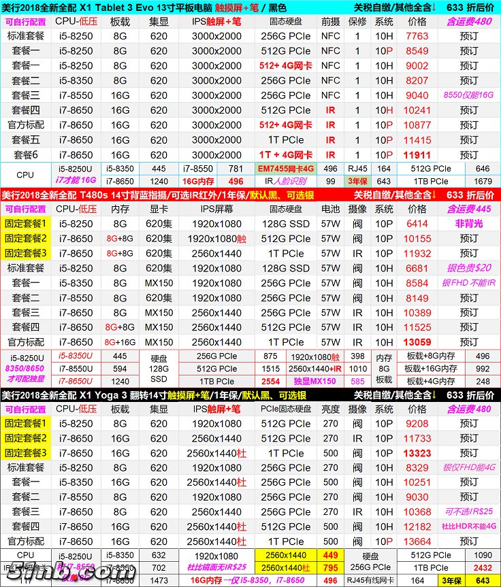Select the bold 11911 price
This screenshot has width=501, height=587.
(x=417, y=155)
